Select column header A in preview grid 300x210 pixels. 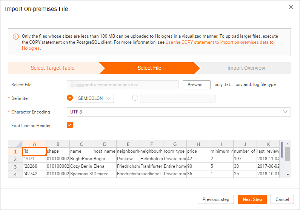pos(34,144)
